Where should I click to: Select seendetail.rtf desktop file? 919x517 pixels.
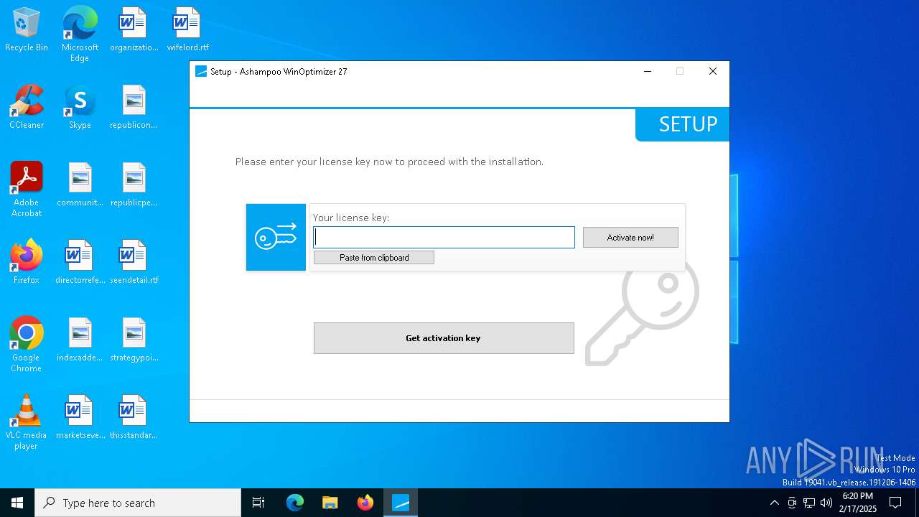134,263
